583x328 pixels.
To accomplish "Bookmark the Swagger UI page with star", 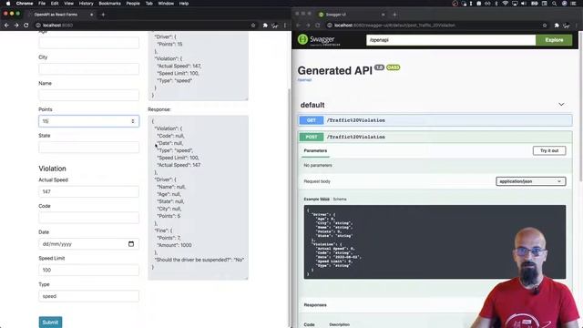I will (545, 26).
